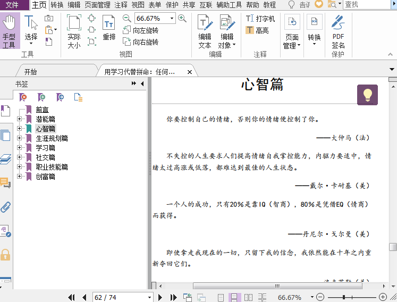Take a snapshot with the camera icon
397x302 pixels.
[49, 18]
